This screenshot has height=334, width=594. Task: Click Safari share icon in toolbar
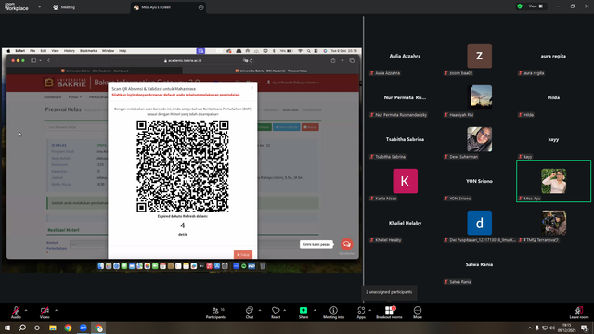click(x=333, y=60)
